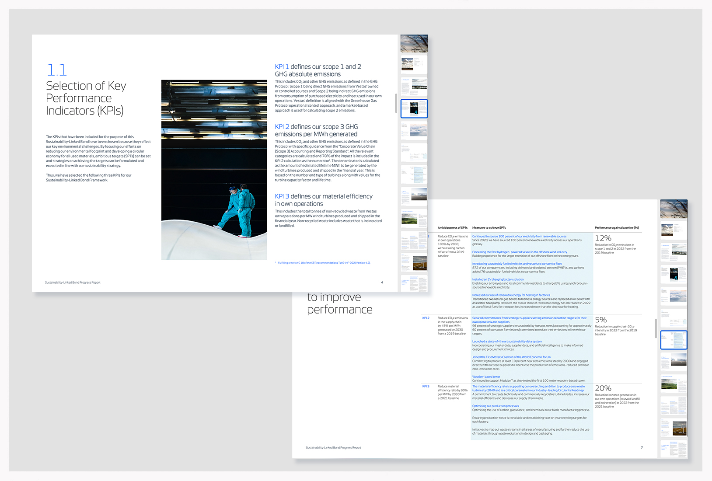Click the '5%' performance figure

click(x=600, y=320)
